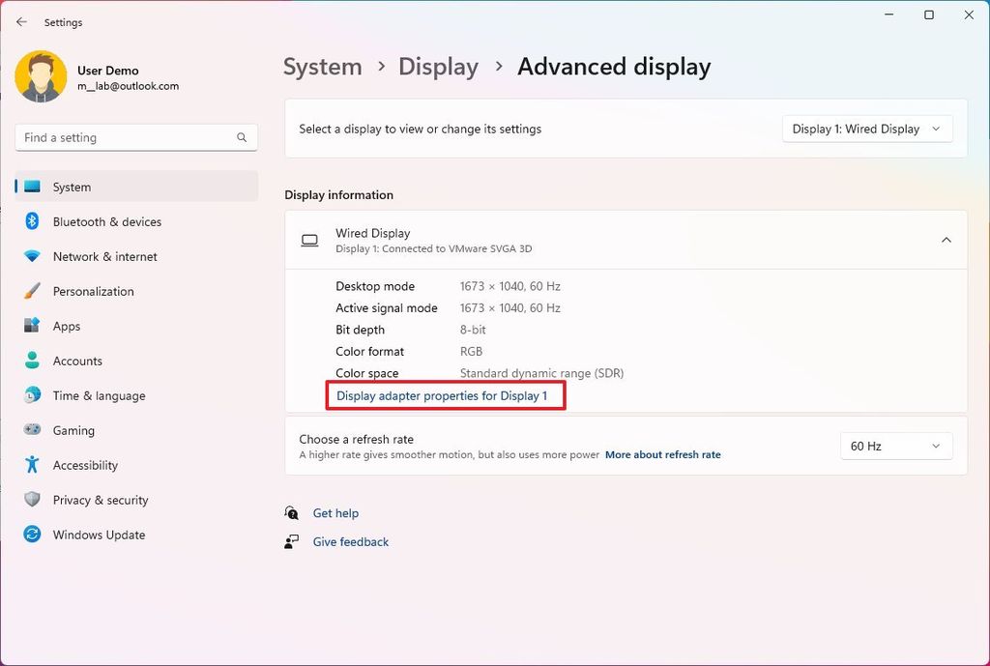
Task: Click the Personalization brush icon
Action: tap(31, 291)
